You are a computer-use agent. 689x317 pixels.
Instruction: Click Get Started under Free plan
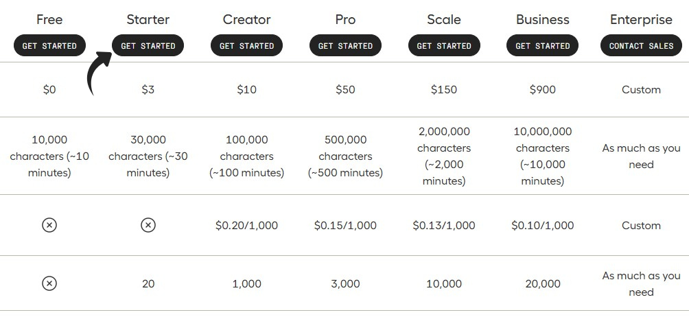click(49, 46)
